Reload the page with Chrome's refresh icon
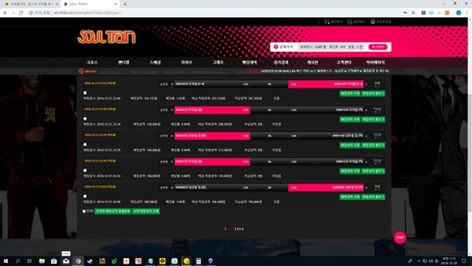This screenshot has width=472, height=266. pos(21,13)
